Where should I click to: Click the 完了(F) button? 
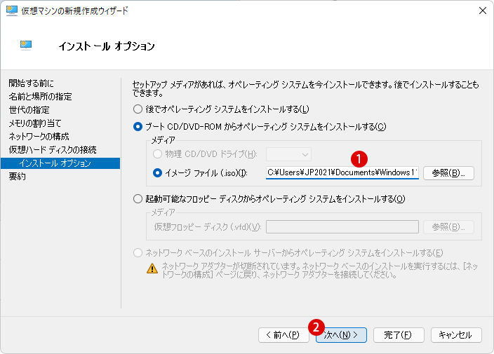pyautogui.click(x=399, y=335)
